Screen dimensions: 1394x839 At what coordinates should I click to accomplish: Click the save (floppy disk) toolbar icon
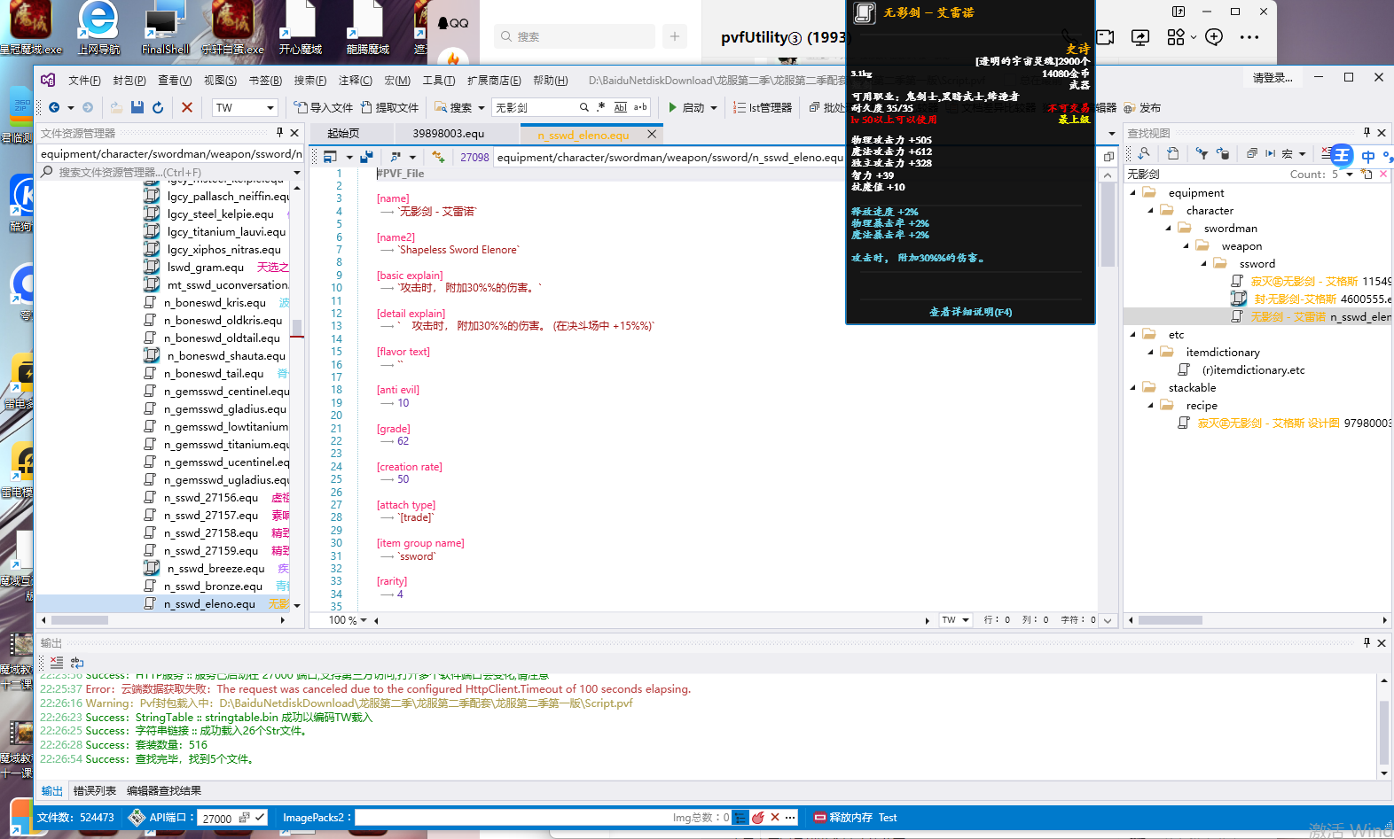(137, 107)
